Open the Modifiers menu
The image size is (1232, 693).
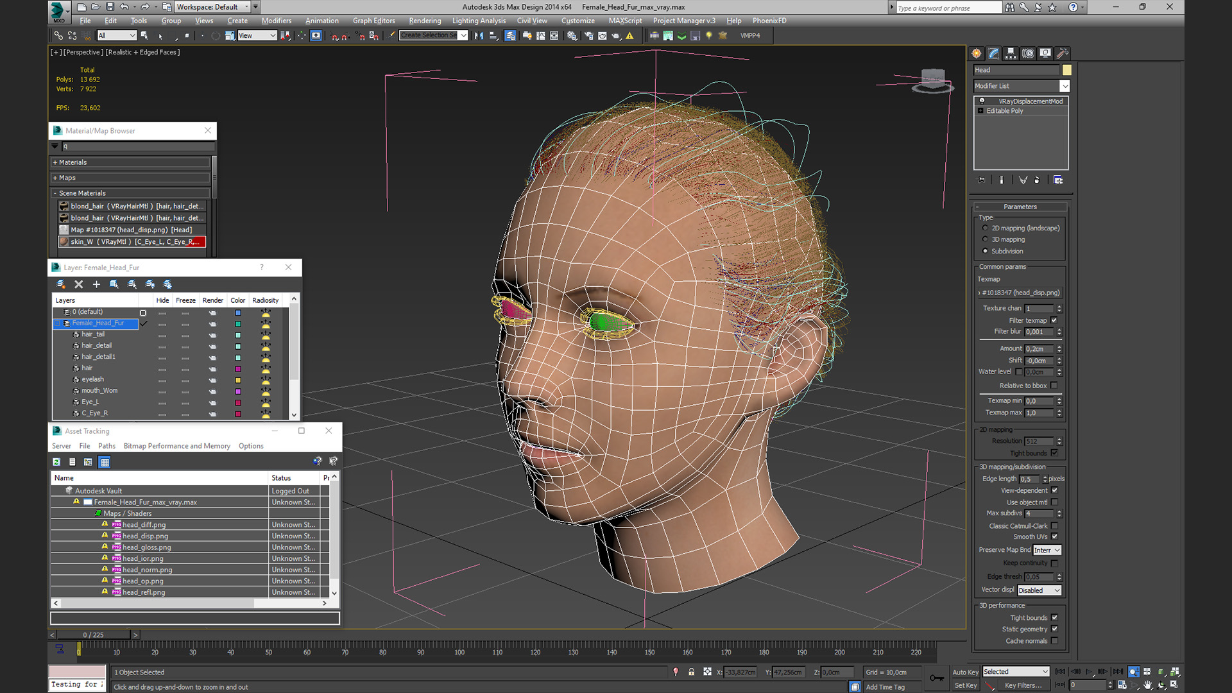[x=277, y=21]
